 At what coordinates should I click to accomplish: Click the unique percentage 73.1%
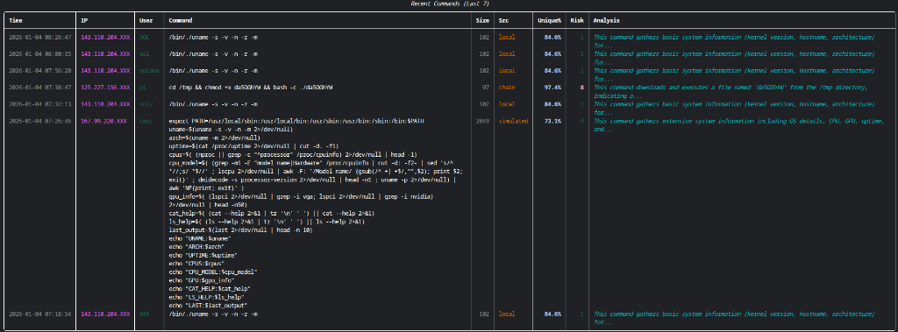pyautogui.click(x=553, y=122)
